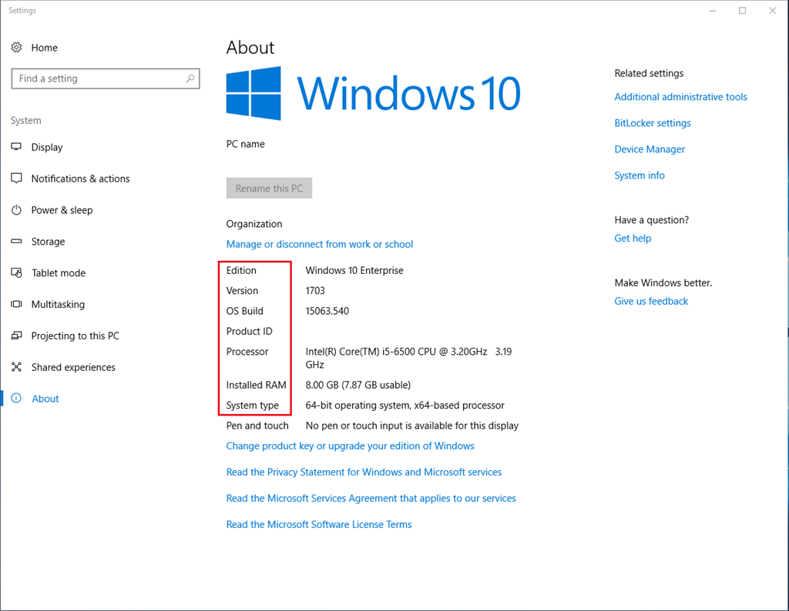
Task: Click the Home gear icon
Action: [x=17, y=47]
